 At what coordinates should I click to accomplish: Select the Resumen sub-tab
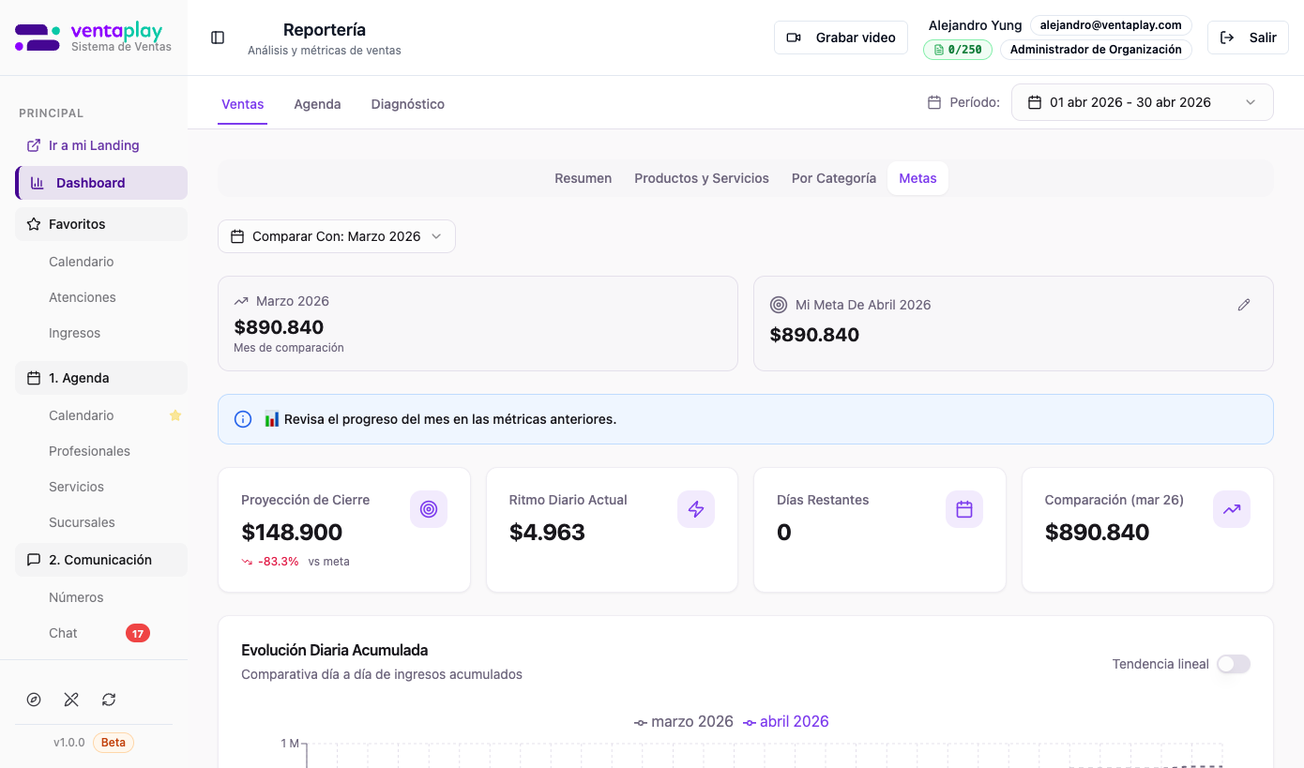(x=583, y=178)
